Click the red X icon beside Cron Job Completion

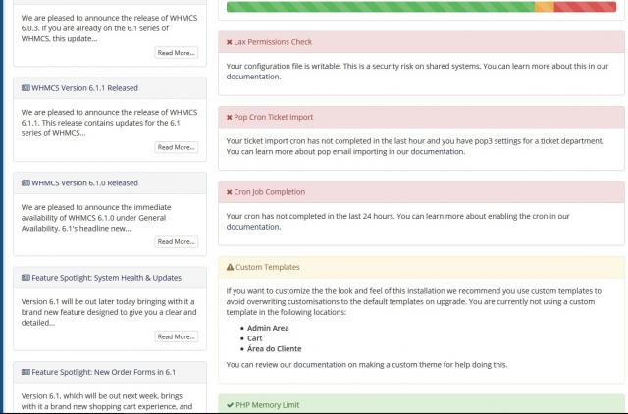(229, 192)
